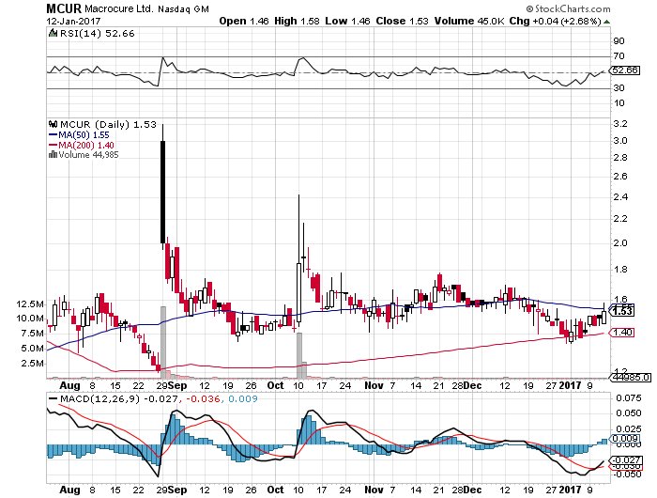Click the blue line swatch before MA(50)
The image size is (657, 498).
[53, 135]
